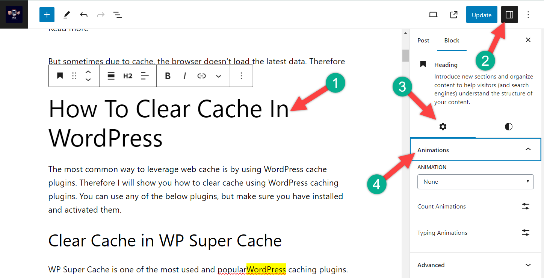Open Typing Animations settings
The width and height of the screenshot is (544, 278).
click(x=526, y=233)
